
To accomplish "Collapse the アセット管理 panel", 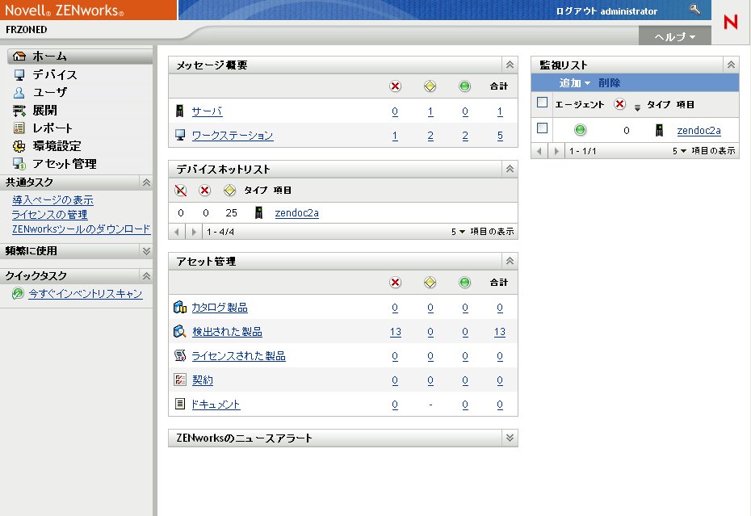I will click(x=510, y=261).
